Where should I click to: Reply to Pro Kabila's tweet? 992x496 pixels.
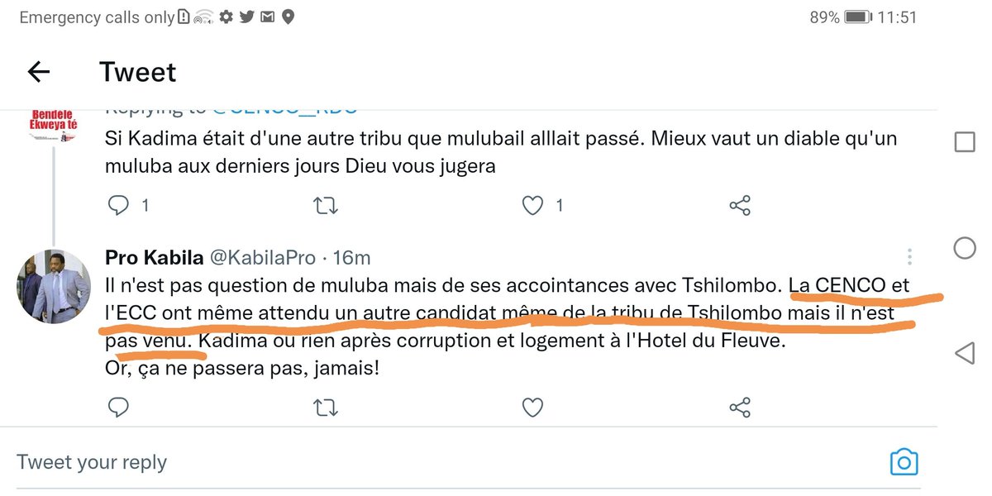click(x=119, y=407)
